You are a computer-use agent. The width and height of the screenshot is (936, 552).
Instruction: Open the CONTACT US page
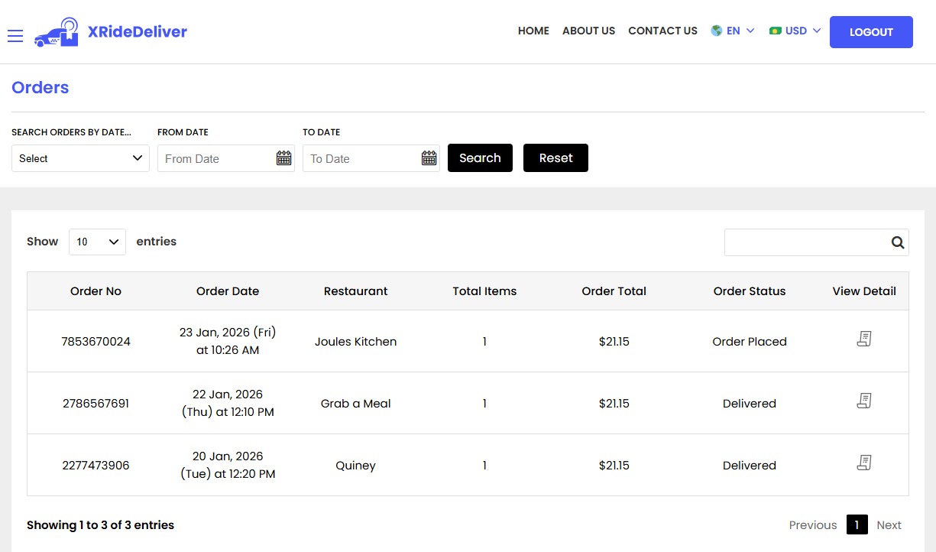662,31
